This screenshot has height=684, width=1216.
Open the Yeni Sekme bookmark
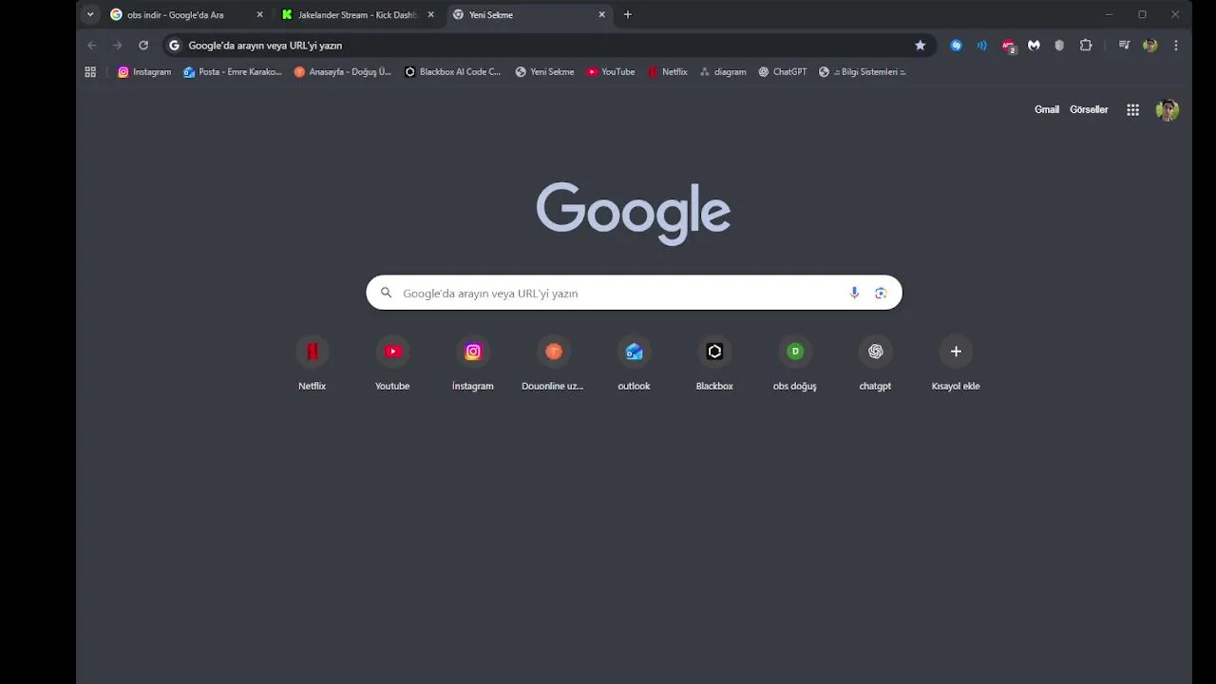(544, 71)
